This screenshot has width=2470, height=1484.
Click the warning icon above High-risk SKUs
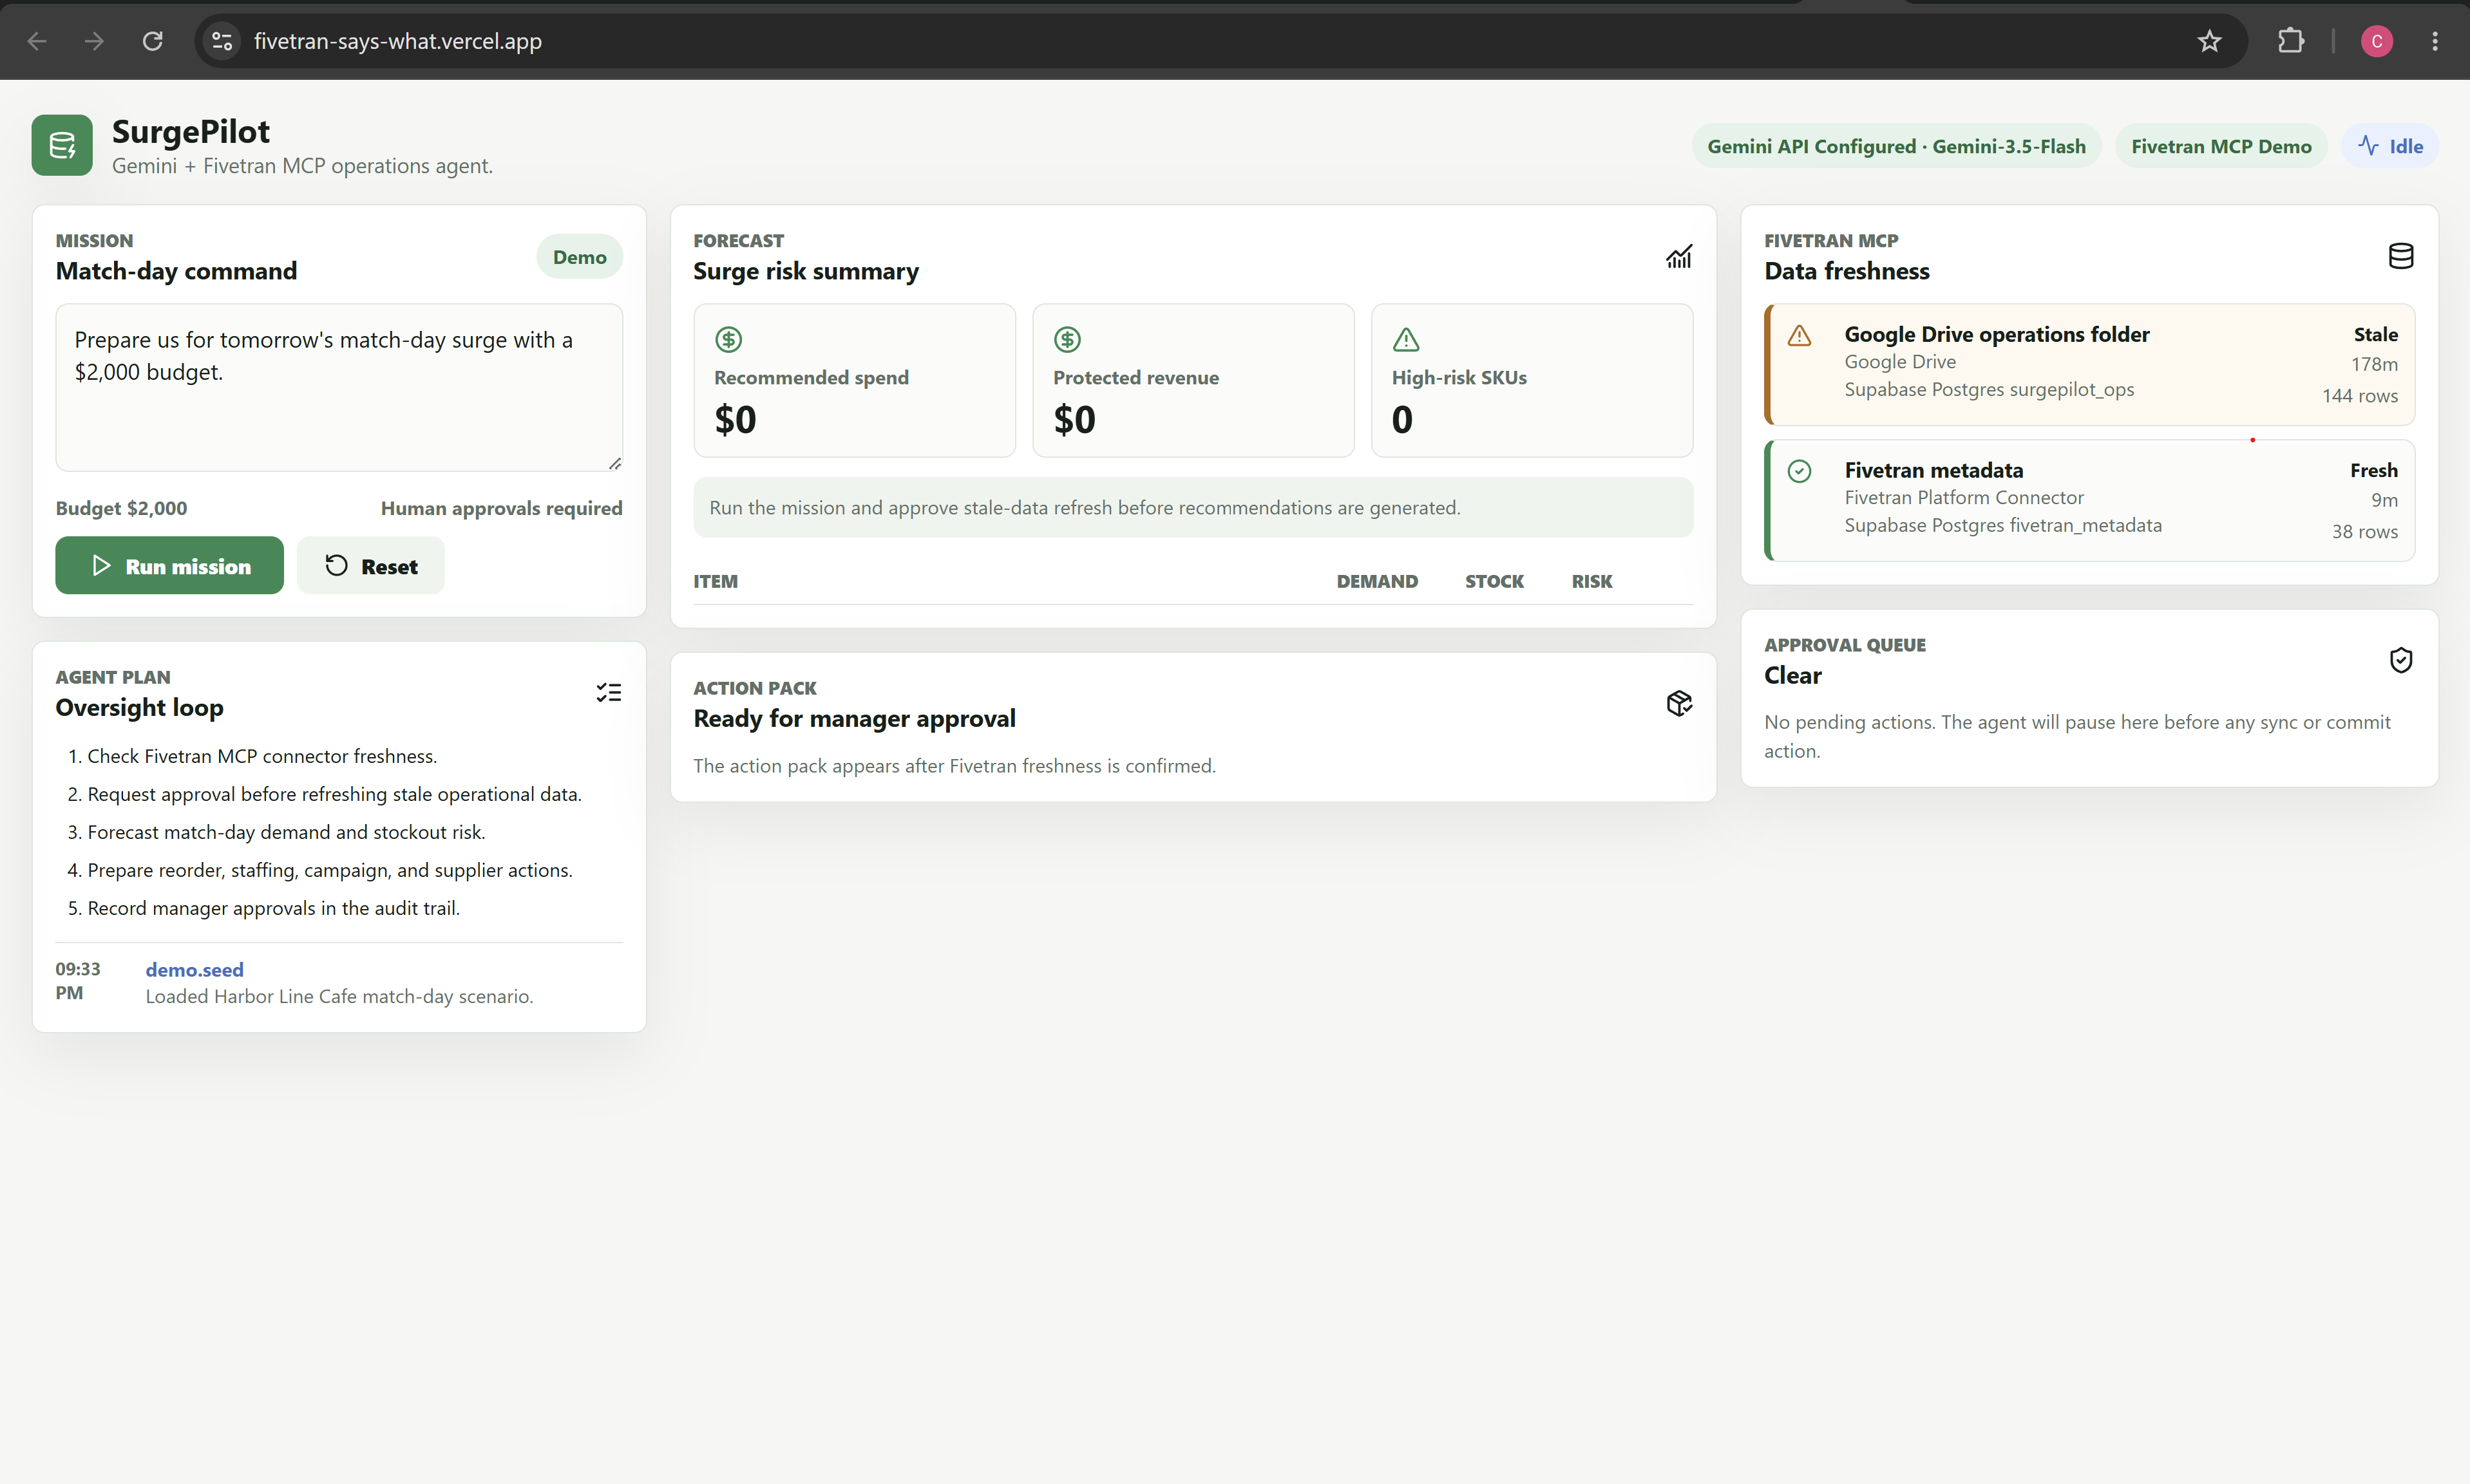(x=1405, y=340)
